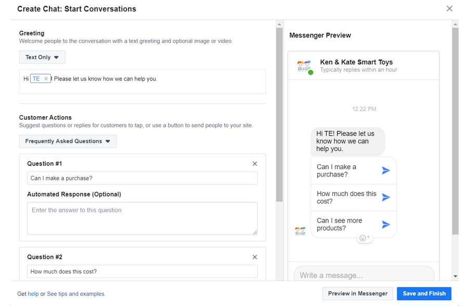Click inside the greeting text box
The height and width of the screenshot is (306, 468).
coord(142,81)
